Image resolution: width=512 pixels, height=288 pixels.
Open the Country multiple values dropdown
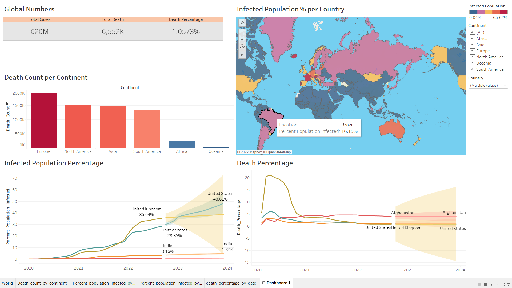tap(505, 85)
